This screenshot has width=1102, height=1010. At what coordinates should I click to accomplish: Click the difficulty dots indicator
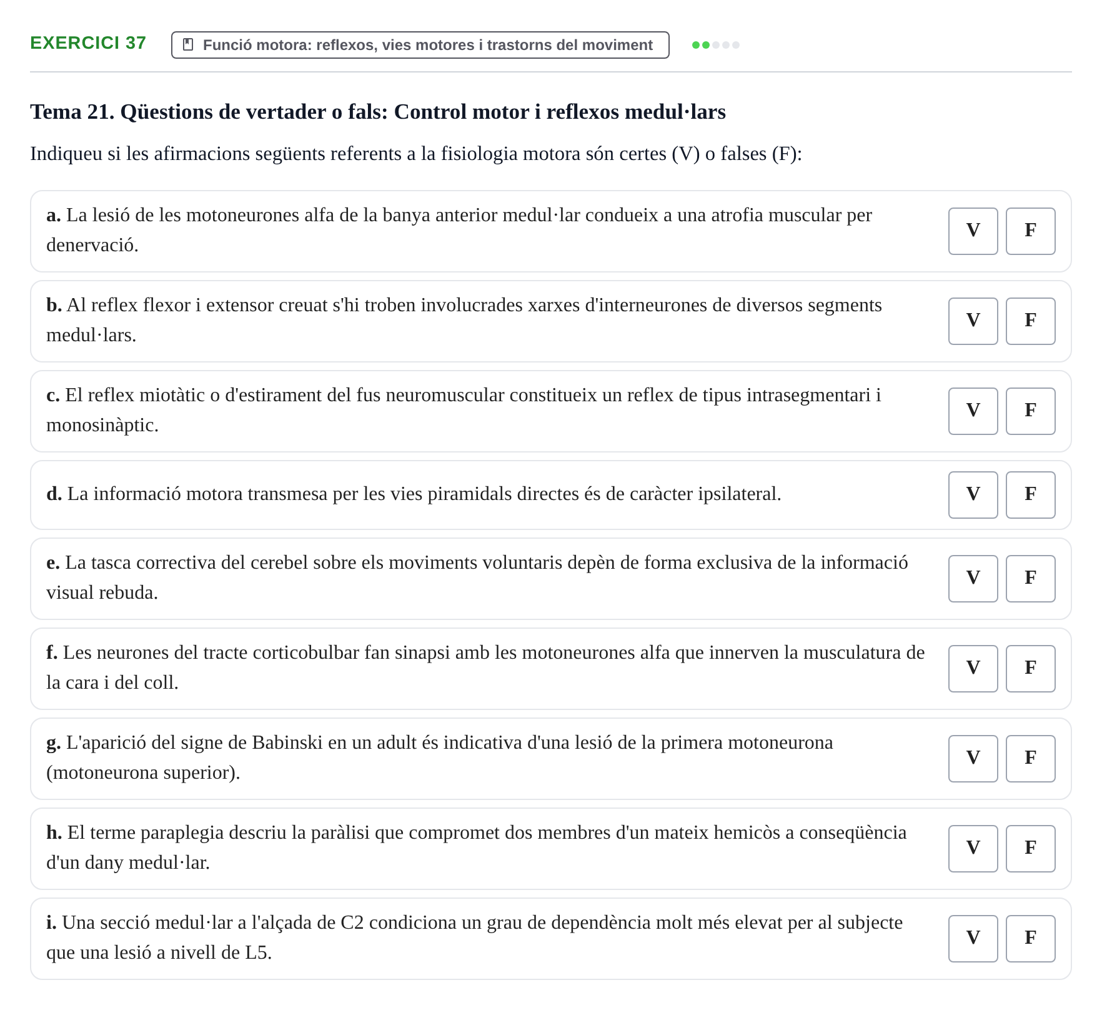point(716,45)
